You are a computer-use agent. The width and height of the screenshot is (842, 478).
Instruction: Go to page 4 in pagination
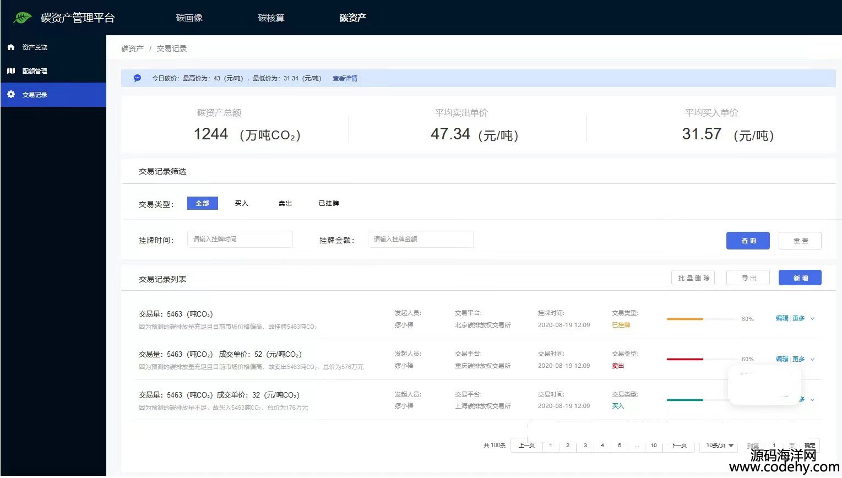[602, 446]
